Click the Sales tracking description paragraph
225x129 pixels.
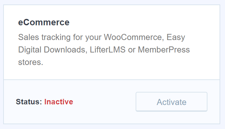click(x=104, y=50)
